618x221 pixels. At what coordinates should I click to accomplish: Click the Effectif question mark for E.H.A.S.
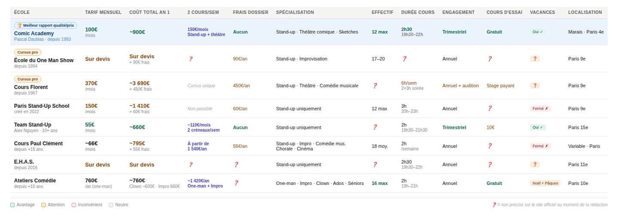(374, 165)
